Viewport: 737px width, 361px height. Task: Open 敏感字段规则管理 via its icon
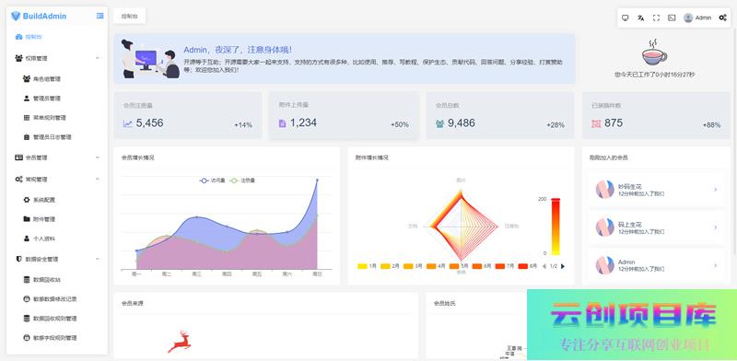[27, 337]
